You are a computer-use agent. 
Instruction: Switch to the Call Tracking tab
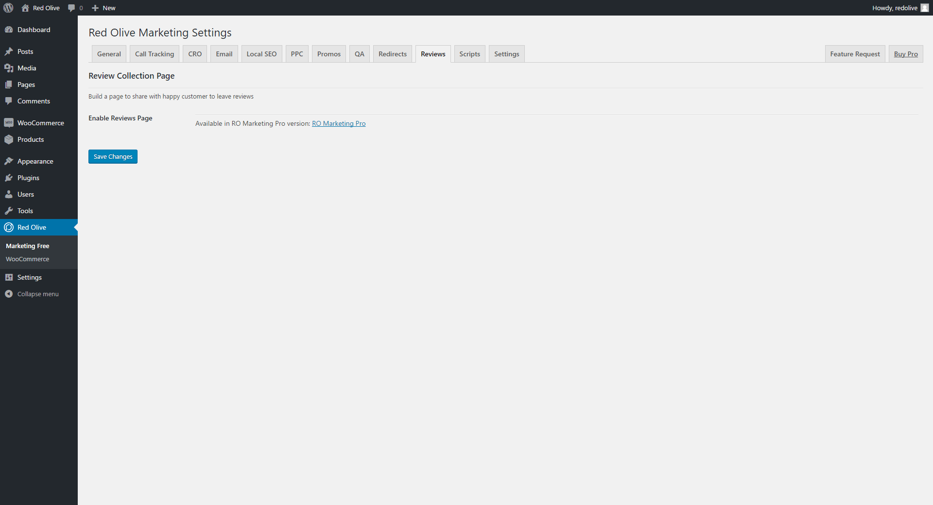[x=155, y=54]
